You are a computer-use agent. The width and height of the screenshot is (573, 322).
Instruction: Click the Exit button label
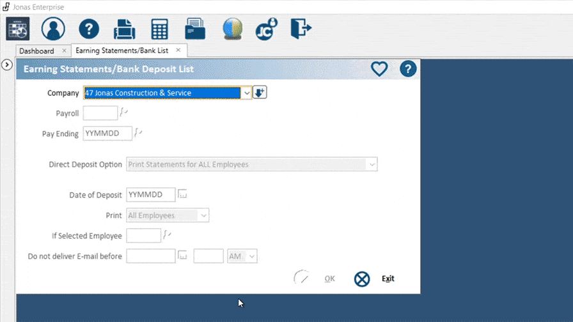point(388,279)
